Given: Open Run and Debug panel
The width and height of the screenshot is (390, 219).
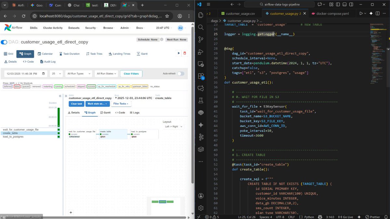Looking at the screenshot, I should tap(201, 52).
